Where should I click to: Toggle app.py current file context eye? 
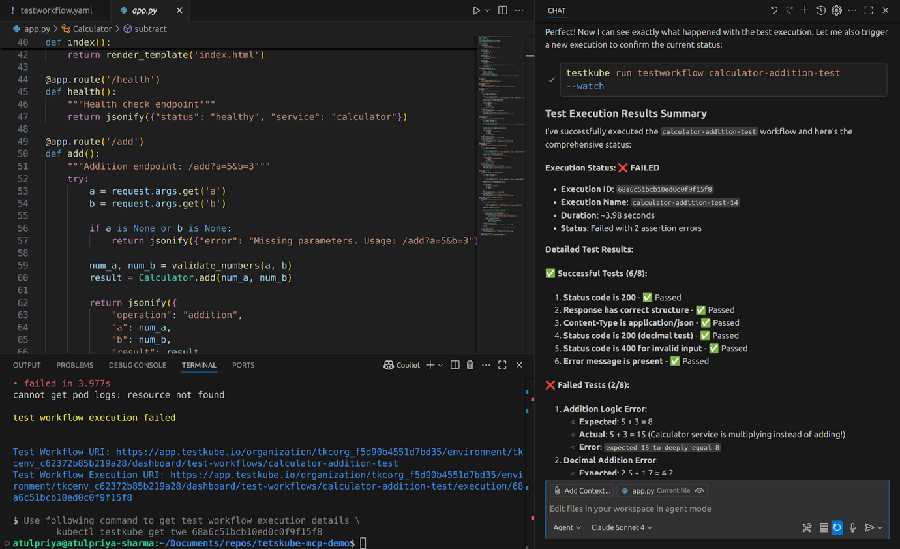pos(699,490)
